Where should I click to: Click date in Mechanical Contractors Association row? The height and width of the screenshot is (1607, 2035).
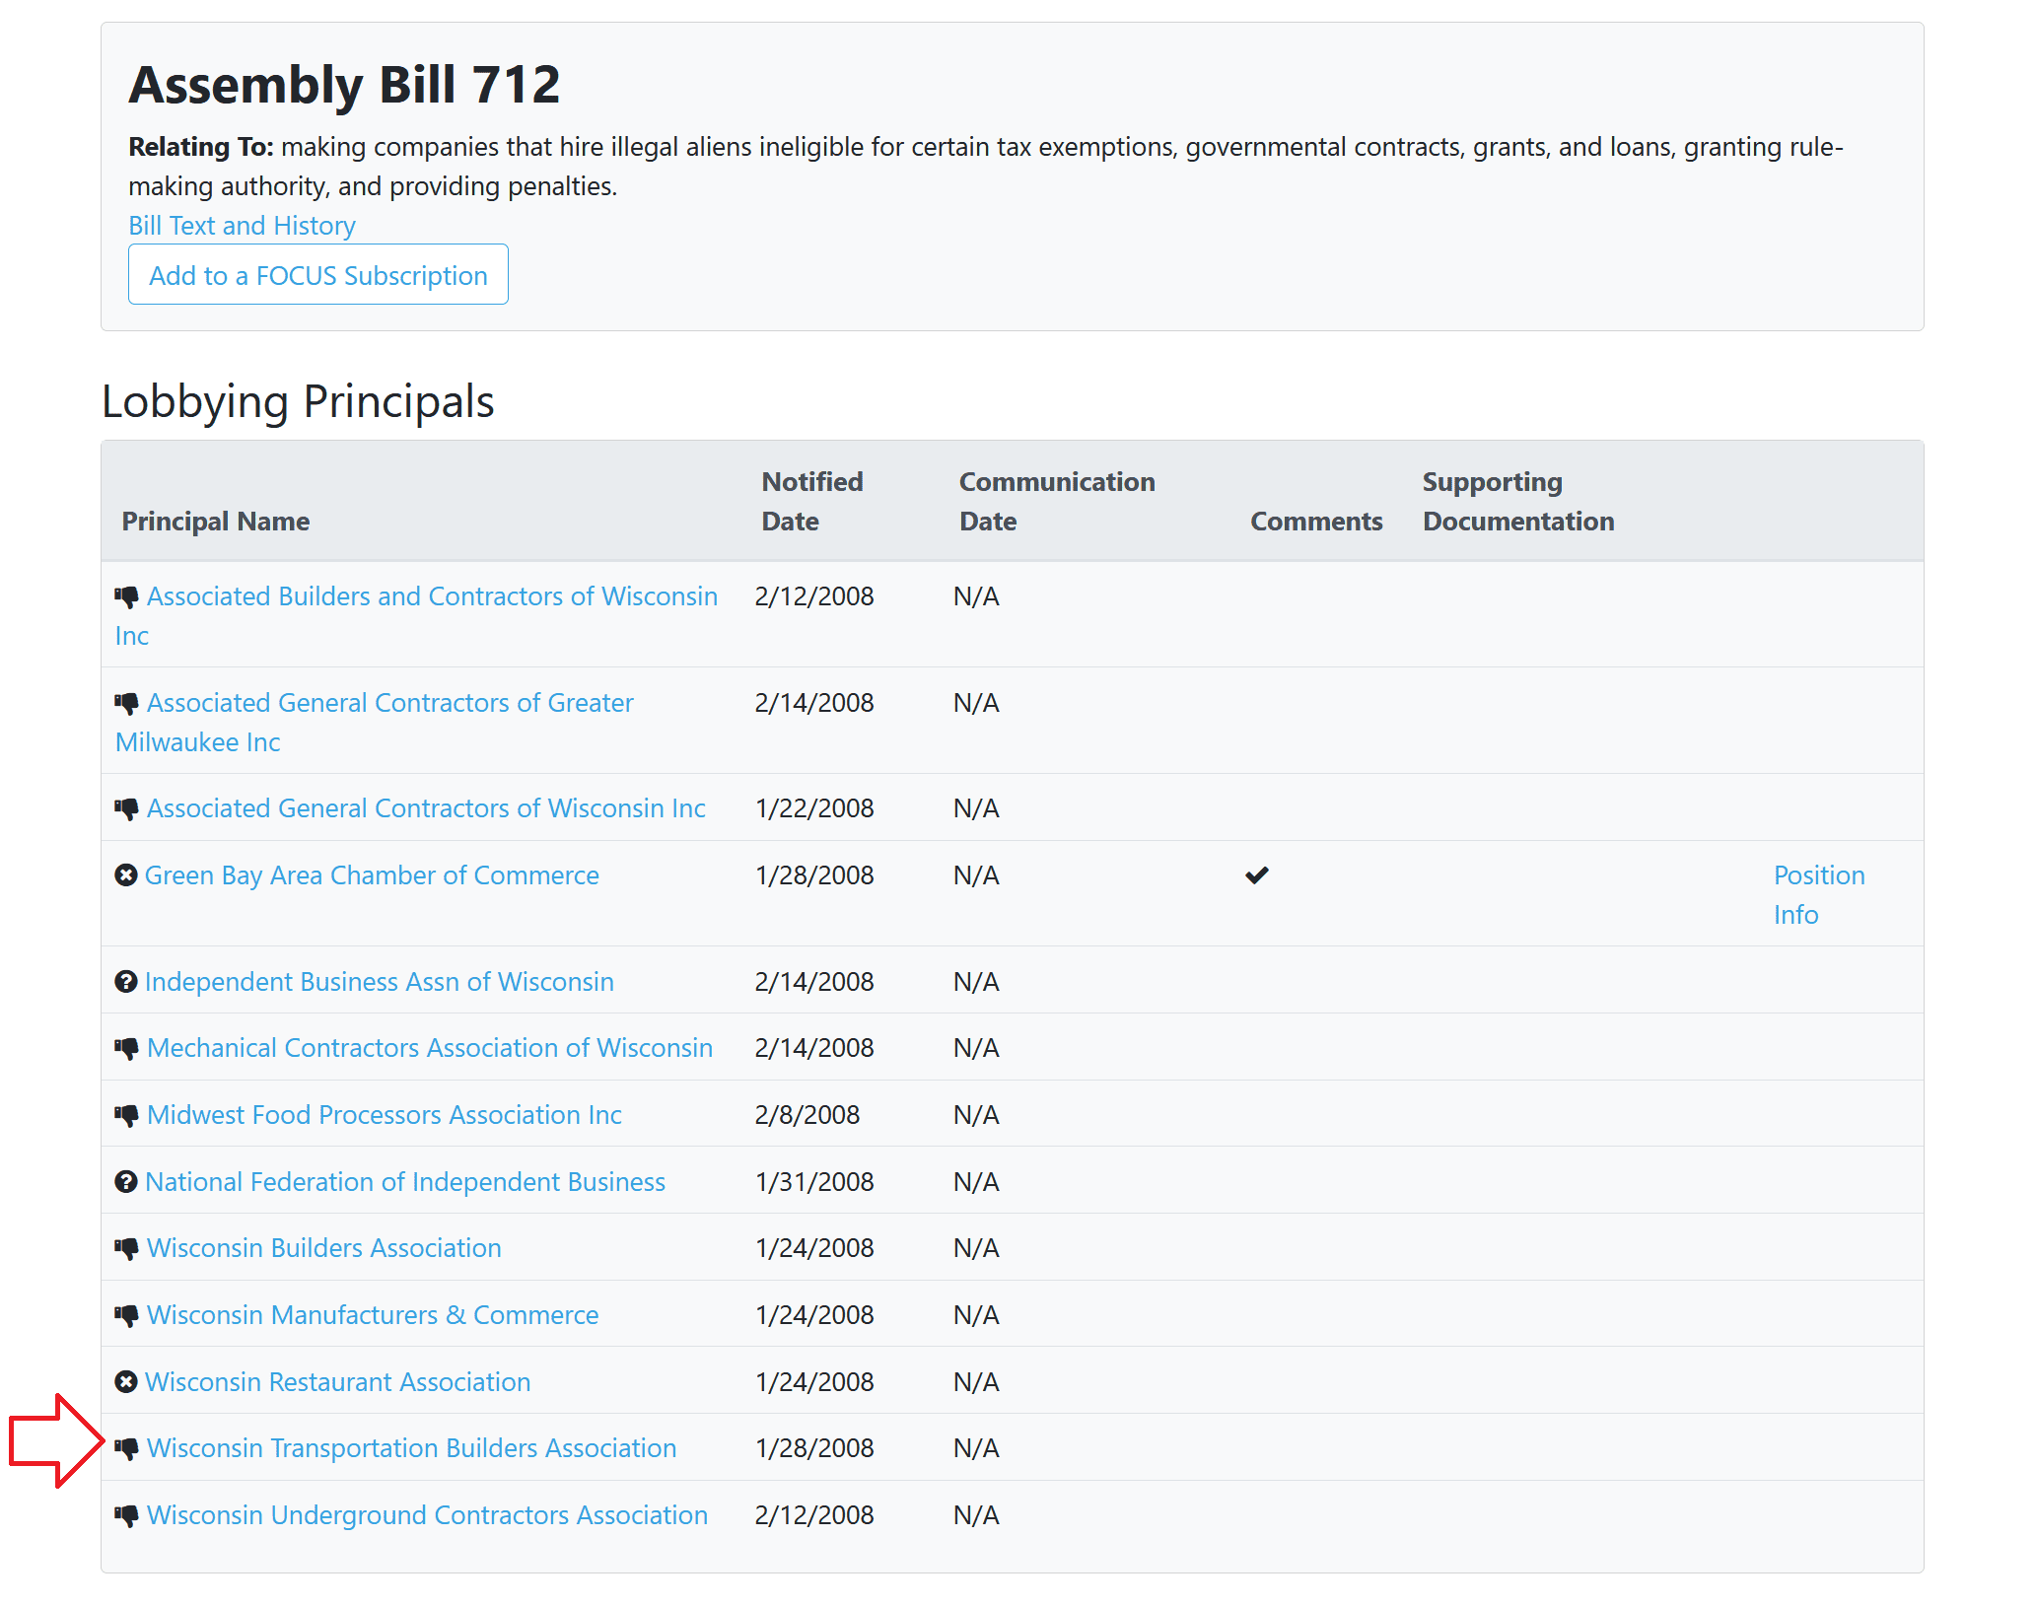point(814,1048)
